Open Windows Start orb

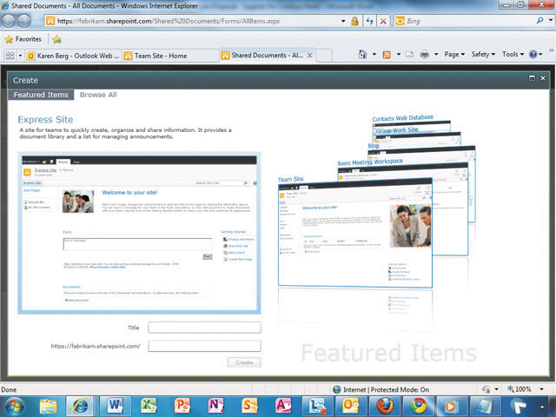14,406
